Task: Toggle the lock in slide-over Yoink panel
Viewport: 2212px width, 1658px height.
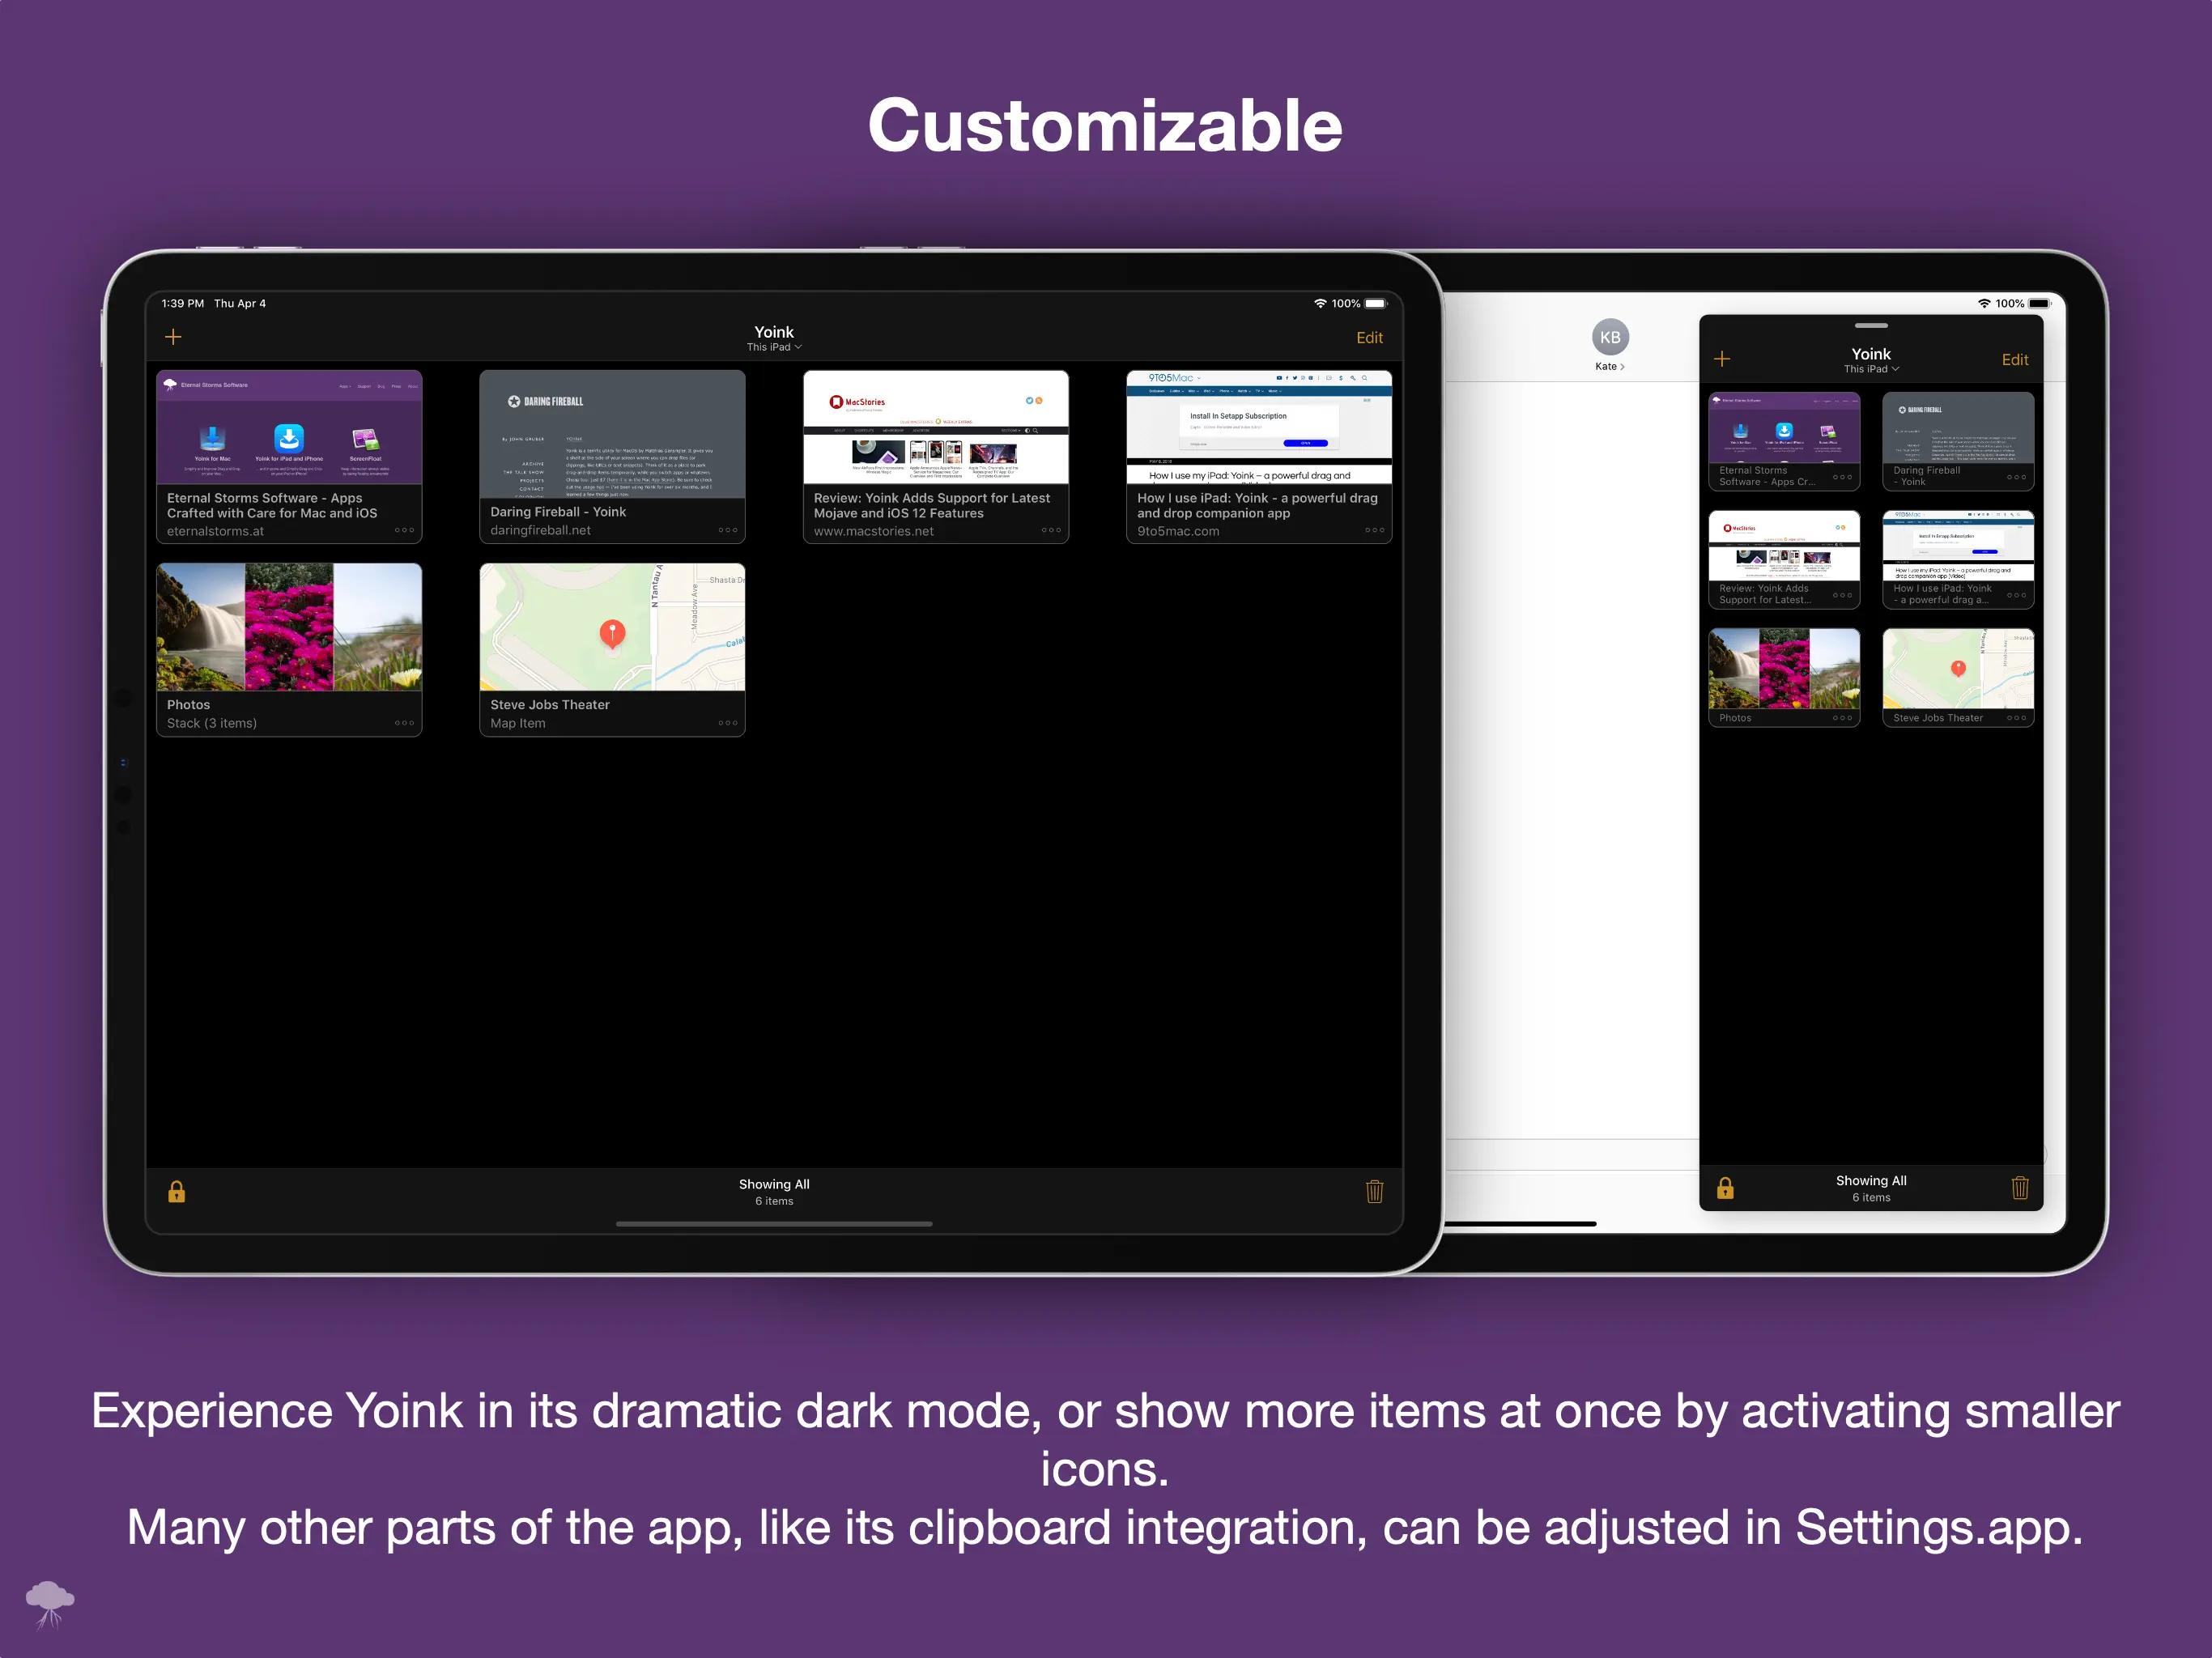Action: tap(1725, 1188)
